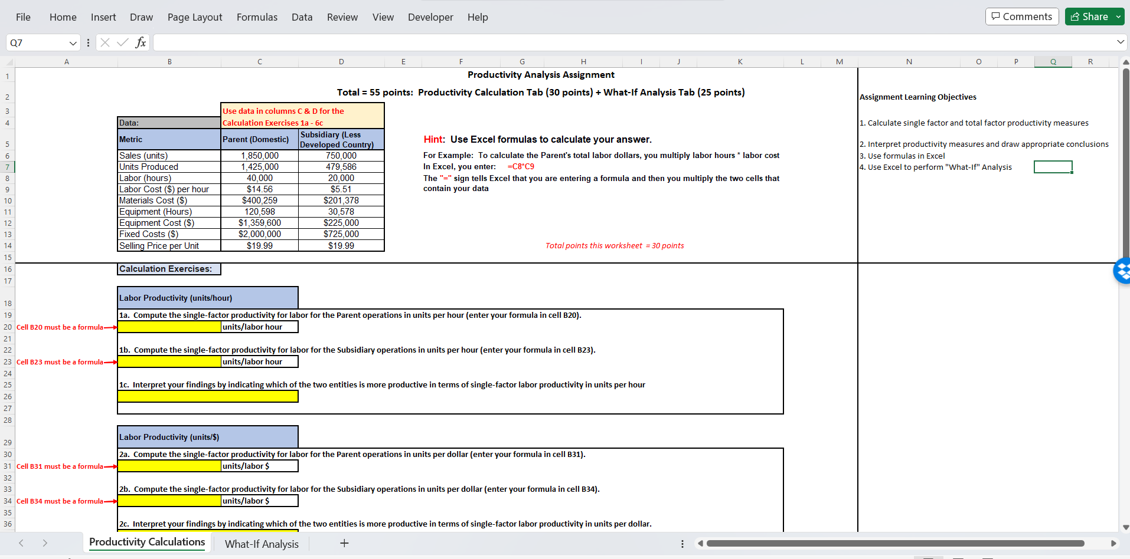Select row 7 by its header

(8, 167)
